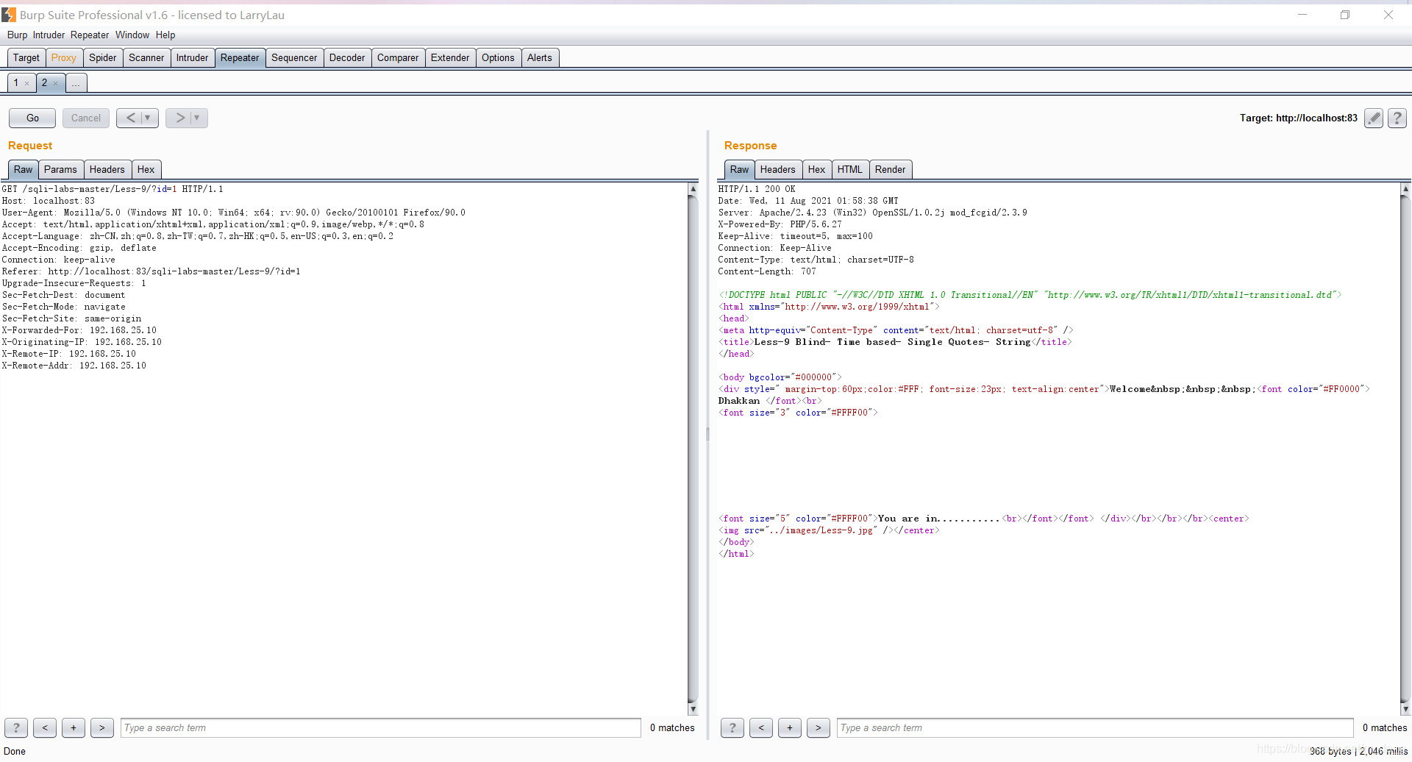Show response Headers view
Viewport: 1412px width, 762px height.
click(x=778, y=170)
